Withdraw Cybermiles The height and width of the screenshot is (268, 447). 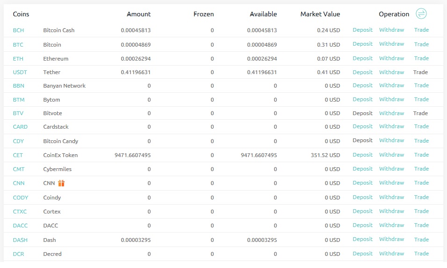click(x=391, y=169)
